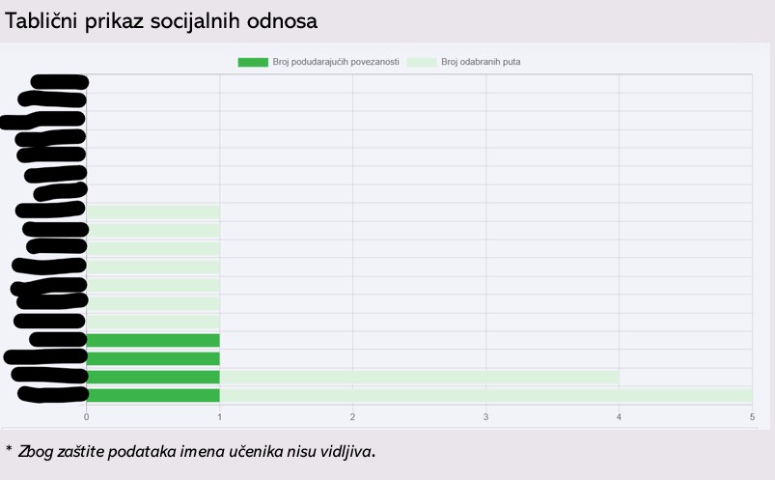Click x-axis label 3

[x=485, y=416]
